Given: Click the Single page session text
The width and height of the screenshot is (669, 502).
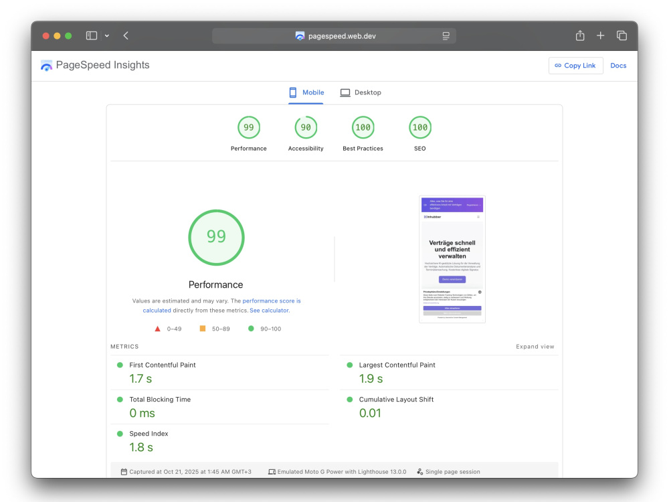Looking at the screenshot, I should coord(453,472).
